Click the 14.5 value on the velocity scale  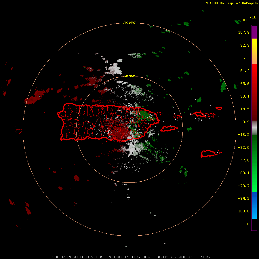[245, 109]
